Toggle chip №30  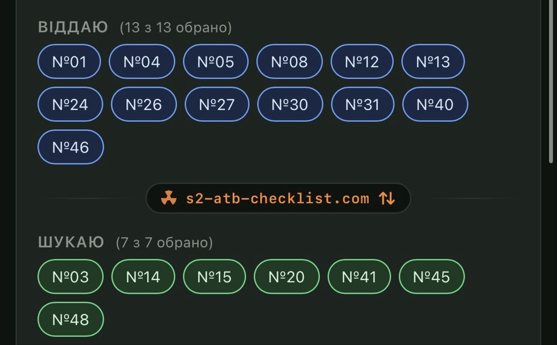point(290,104)
